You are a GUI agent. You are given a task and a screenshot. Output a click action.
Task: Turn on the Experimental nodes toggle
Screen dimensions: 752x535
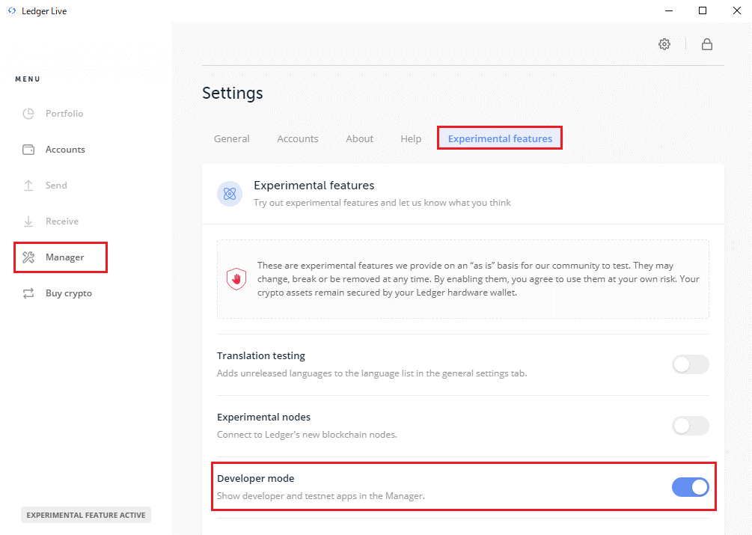(690, 426)
